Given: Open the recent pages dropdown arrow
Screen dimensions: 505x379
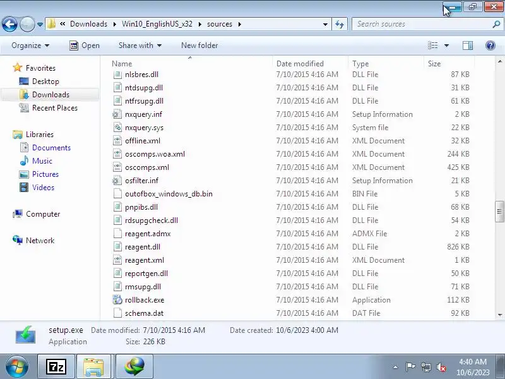Looking at the screenshot, I should (x=40, y=25).
